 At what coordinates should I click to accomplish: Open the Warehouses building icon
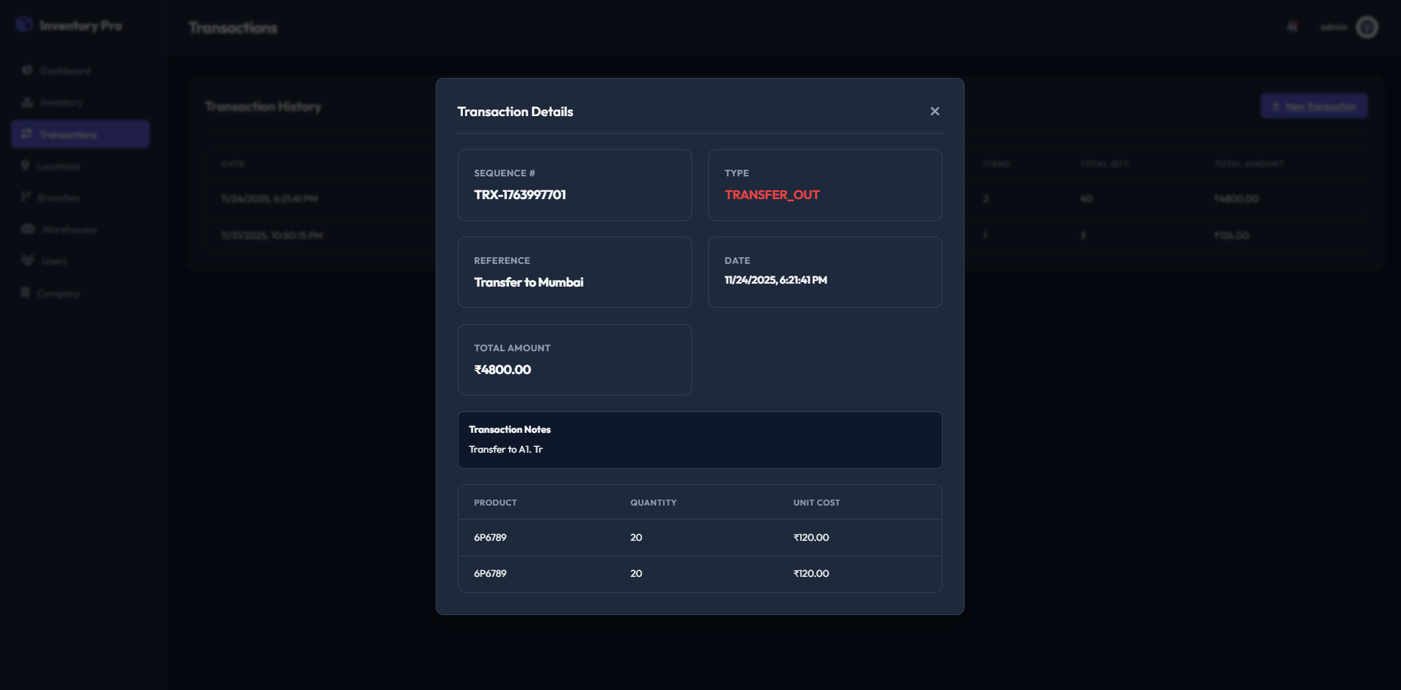26,229
